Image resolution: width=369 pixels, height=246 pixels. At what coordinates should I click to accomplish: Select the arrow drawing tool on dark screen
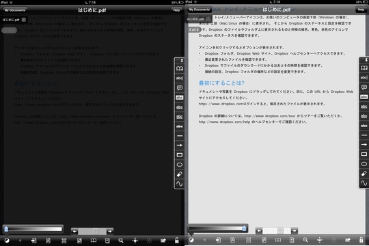[x=180, y=146]
